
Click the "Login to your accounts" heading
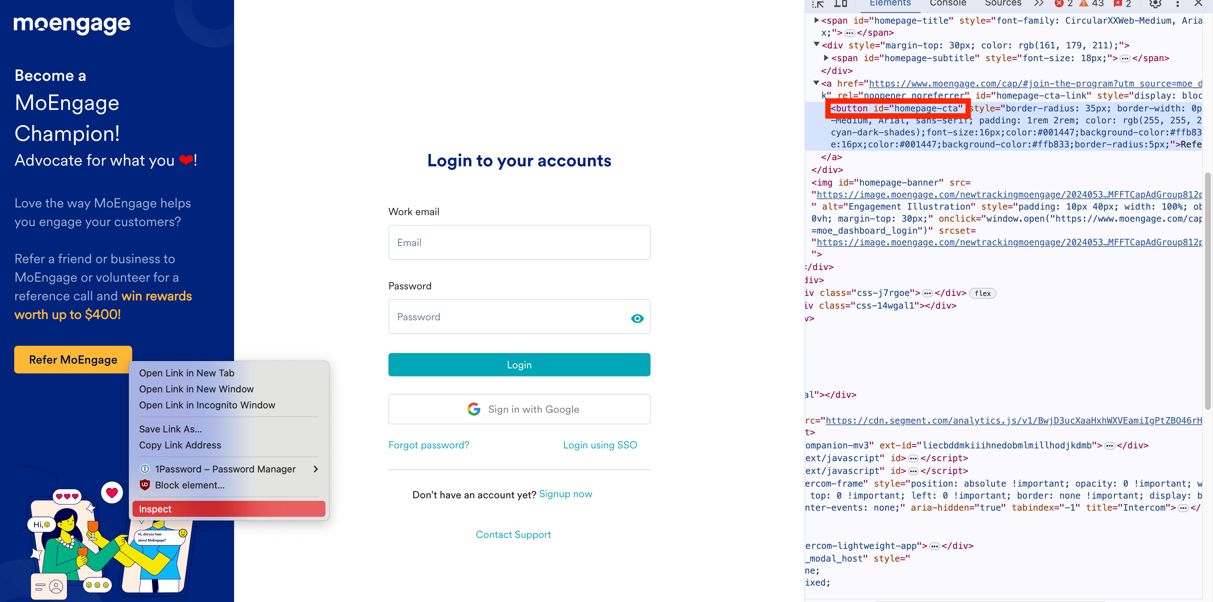(x=519, y=161)
